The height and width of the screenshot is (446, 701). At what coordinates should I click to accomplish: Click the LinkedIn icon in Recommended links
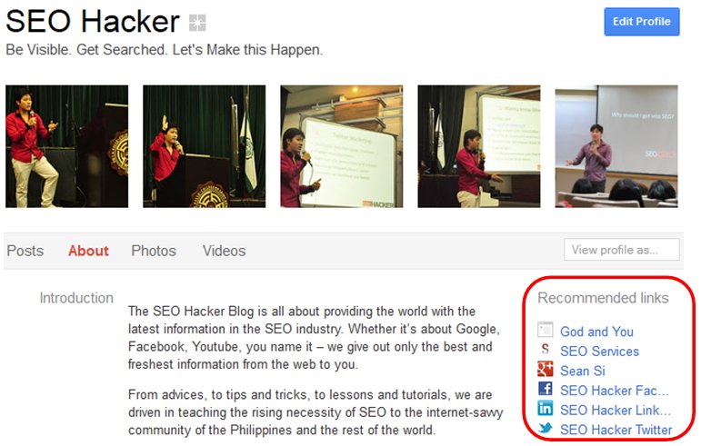(x=545, y=408)
